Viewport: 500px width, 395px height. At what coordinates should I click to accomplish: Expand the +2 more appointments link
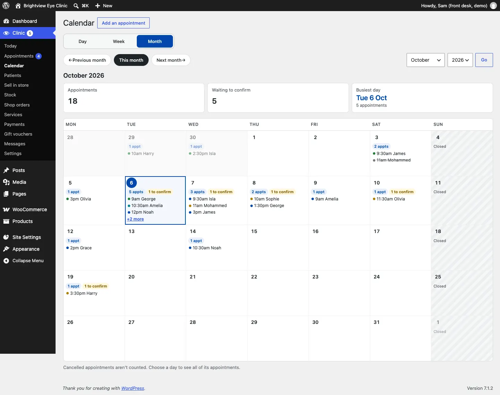pyautogui.click(x=135, y=219)
